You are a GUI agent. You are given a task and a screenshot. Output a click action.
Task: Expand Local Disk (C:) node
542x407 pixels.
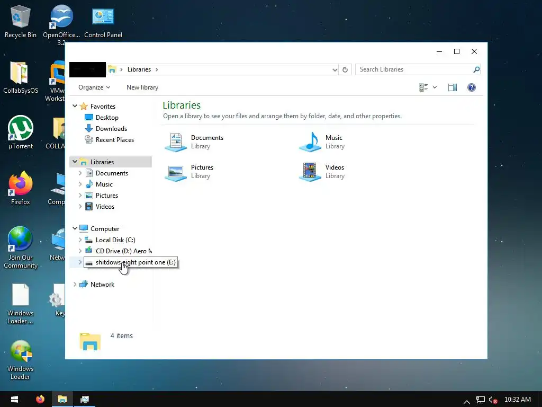(80, 240)
